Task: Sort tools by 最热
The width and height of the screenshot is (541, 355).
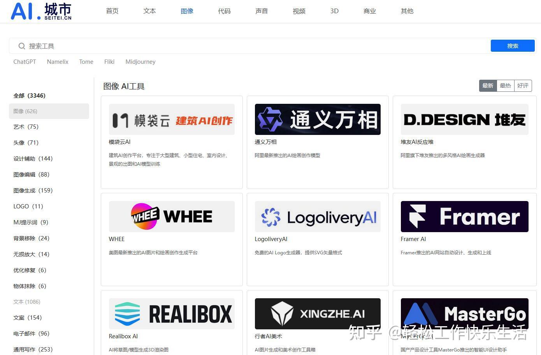Action: coord(505,86)
